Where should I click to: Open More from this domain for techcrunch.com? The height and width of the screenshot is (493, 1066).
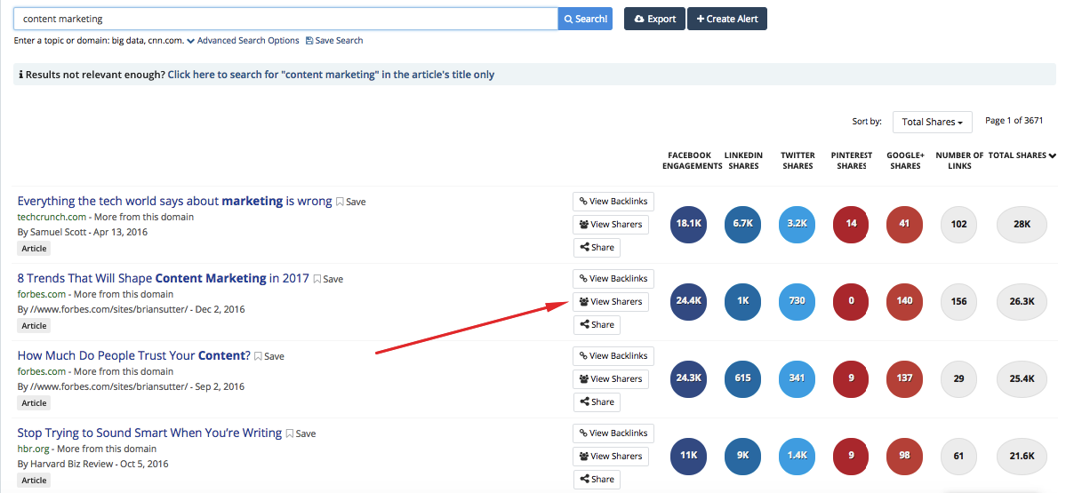point(144,217)
